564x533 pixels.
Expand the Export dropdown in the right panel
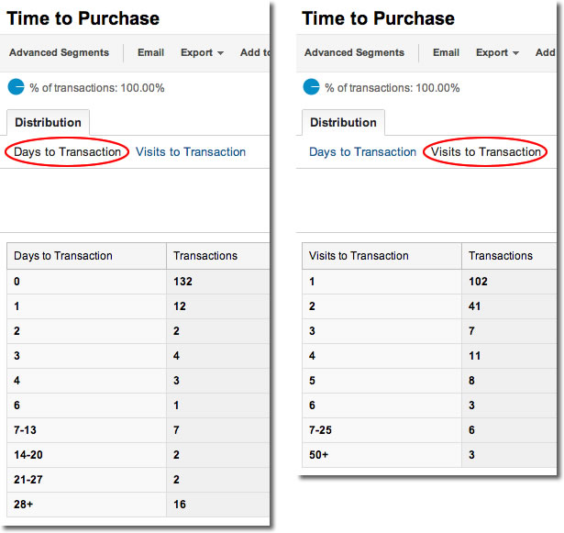click(x=497, y=53)
